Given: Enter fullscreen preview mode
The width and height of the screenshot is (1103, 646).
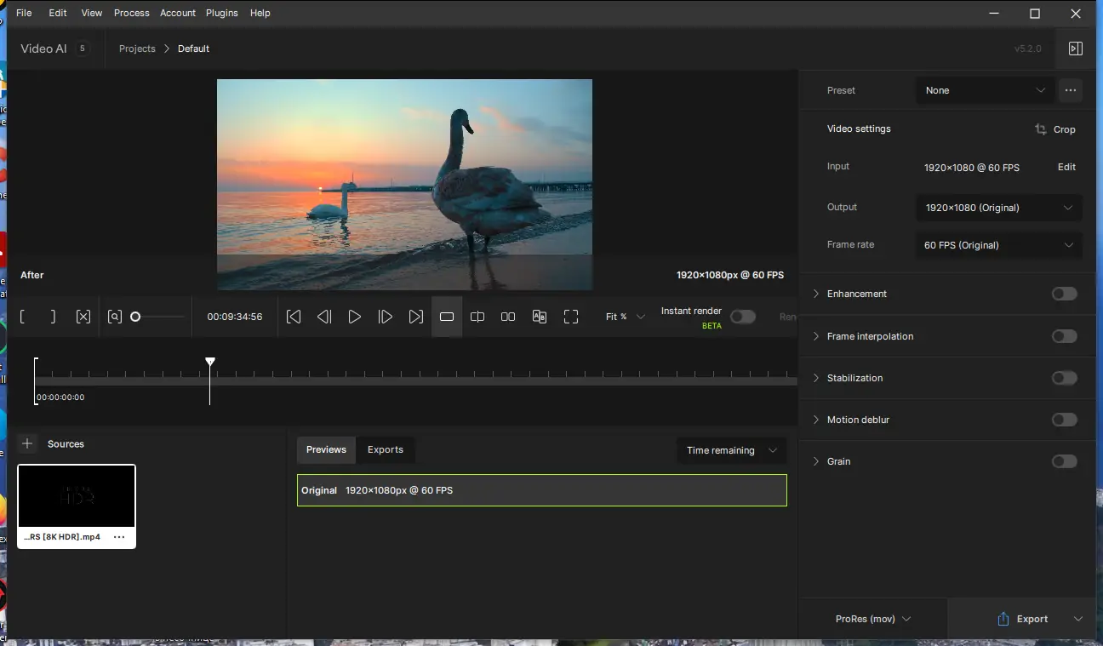Looking at the screenshot, I should click(x=571, y=317).
